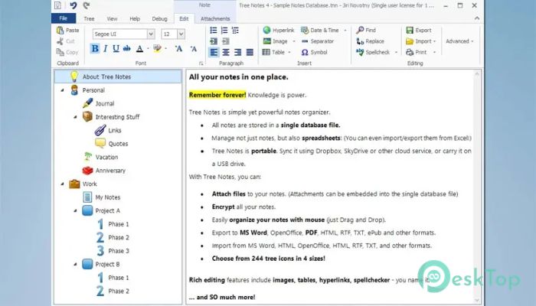
Task: Toggle Underline formatting
Action: pyautogui.click(x=116, y=48)
